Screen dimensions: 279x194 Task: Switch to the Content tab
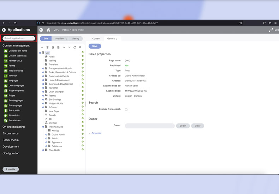click(96, 38)
